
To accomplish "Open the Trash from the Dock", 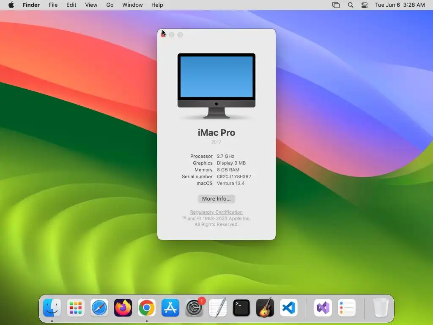I will point(381,308).
